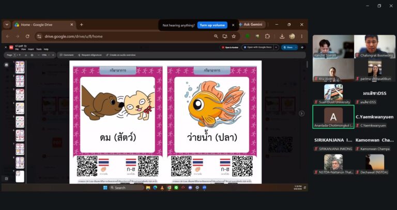Toggle the thumbnail sidebar icon

coord(7,65)
